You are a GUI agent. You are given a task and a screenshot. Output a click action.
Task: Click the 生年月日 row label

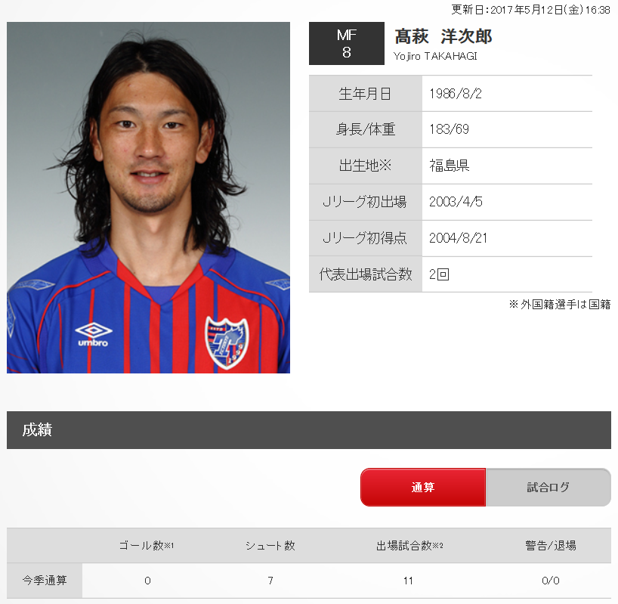366,94
